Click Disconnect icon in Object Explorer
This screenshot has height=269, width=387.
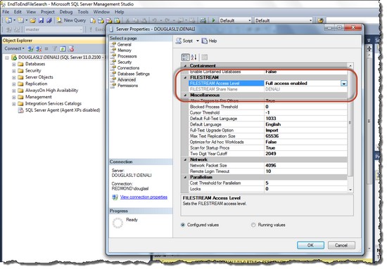(39, 48)
